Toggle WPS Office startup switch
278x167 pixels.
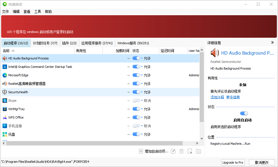136,117
